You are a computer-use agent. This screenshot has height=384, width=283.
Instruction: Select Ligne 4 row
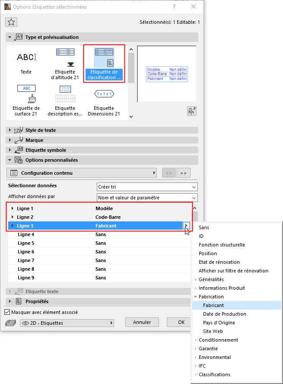99,234
